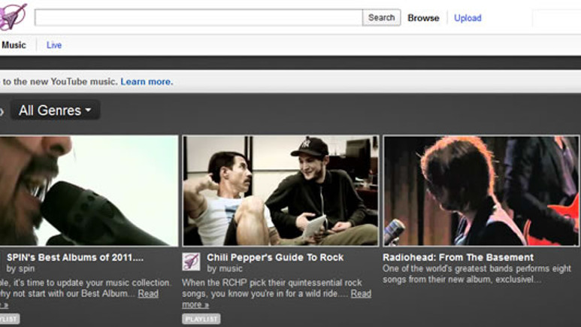Open the SPIN's Best Albums video thumbnail
Viewport: 581px width, 327px height.
point(89,191)
